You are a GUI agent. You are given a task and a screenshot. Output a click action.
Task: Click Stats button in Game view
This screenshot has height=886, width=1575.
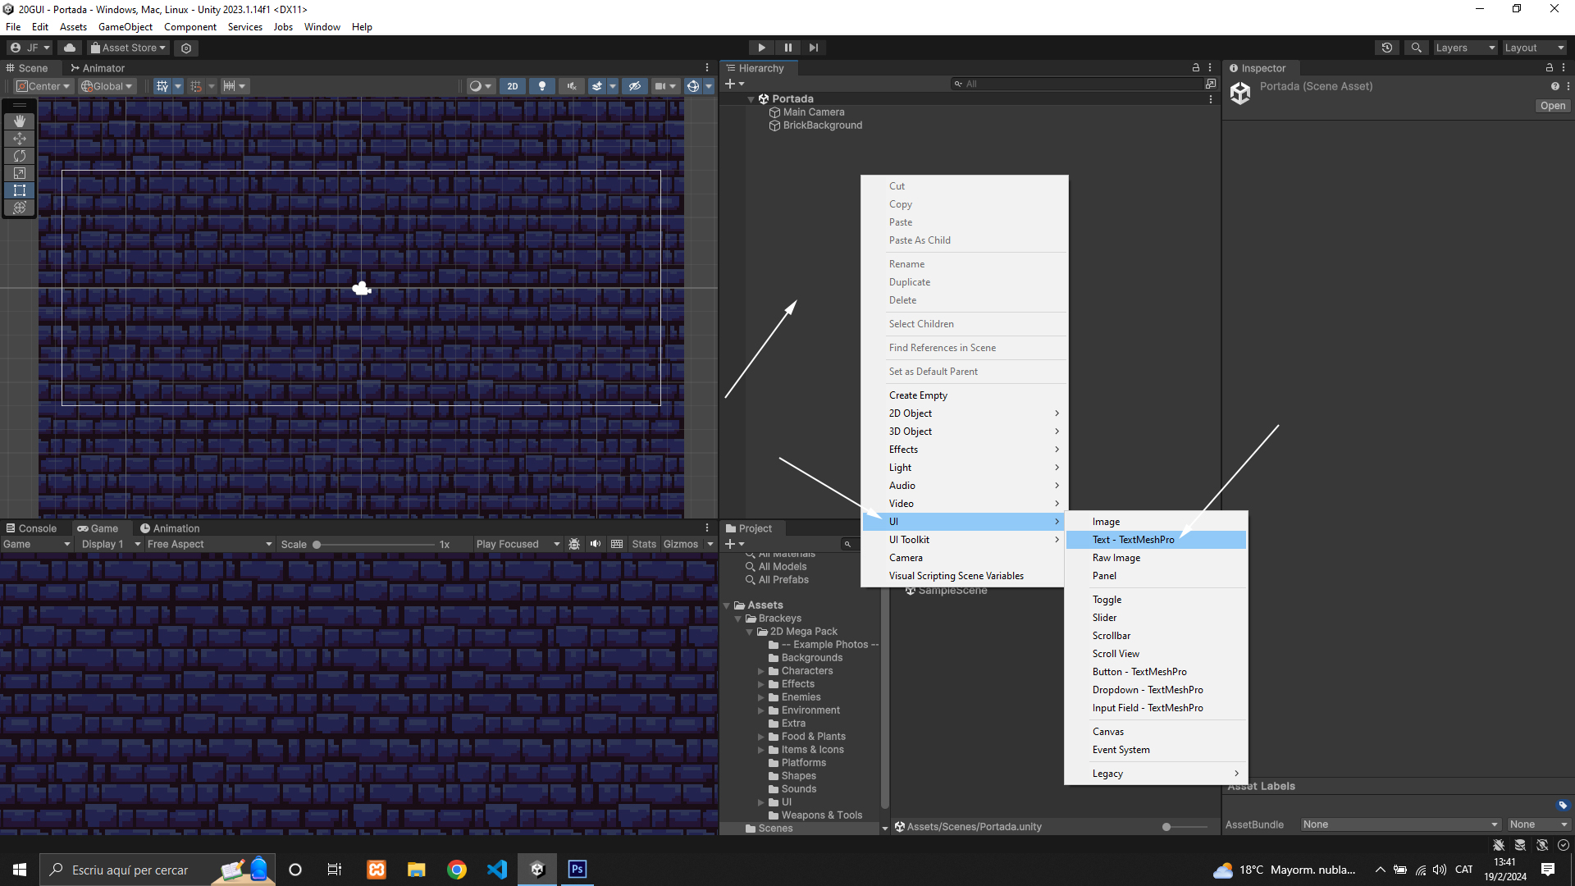(644, 544)
